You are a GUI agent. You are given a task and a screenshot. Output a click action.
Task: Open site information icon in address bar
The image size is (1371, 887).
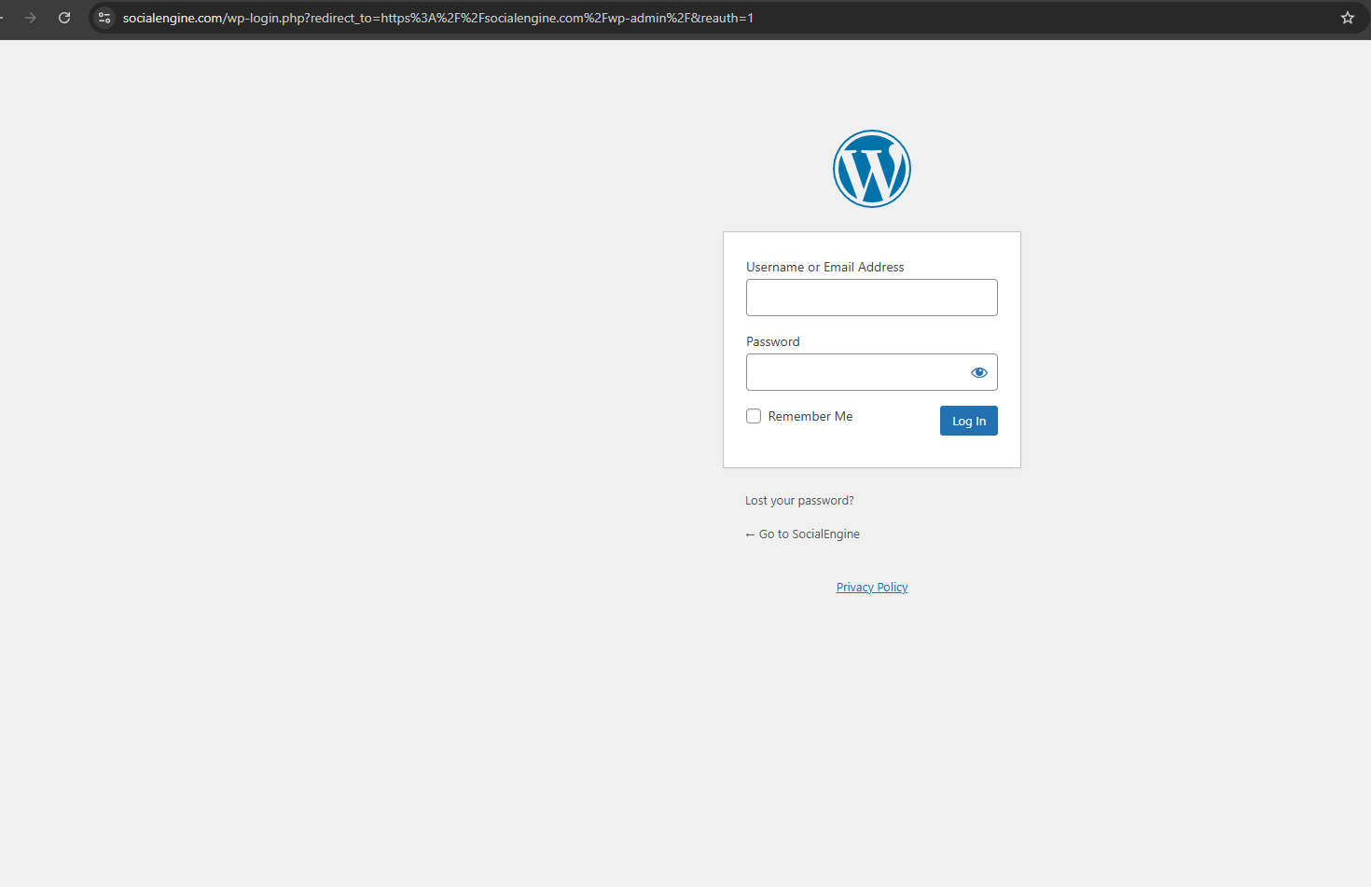coord(104,18)
